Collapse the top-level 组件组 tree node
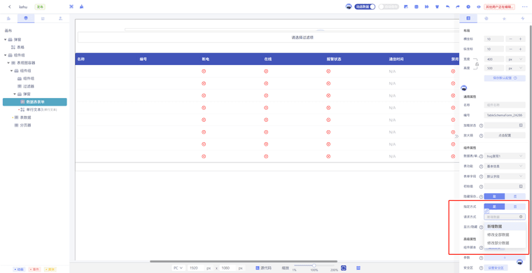This screenshot has width=532, height=273. click(x=5, y=55)
